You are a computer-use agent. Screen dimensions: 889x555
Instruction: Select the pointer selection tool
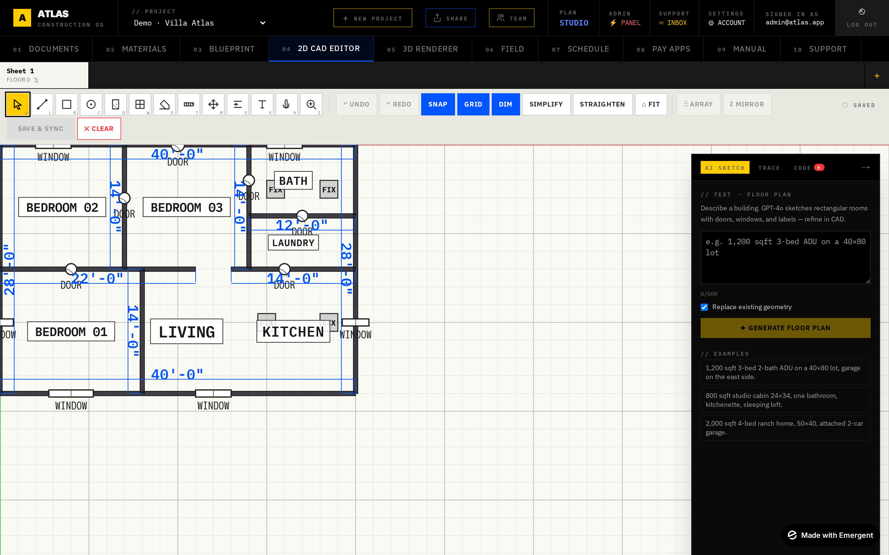click(18, 105)
